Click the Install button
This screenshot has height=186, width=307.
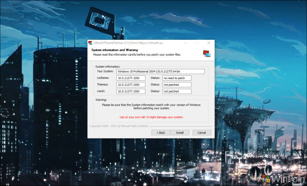point(180,132)
